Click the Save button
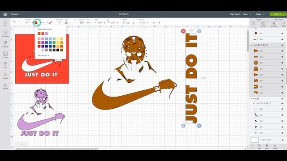The height and width of the screenshot is (161, 287). pyautogui.click(x=245, y=14)
